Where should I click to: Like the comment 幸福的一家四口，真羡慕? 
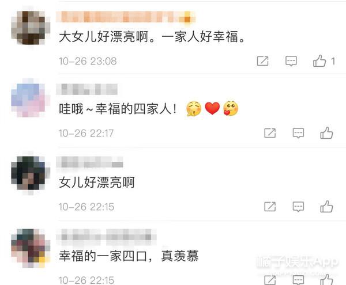pyautogui.click(x=326, y=280)
